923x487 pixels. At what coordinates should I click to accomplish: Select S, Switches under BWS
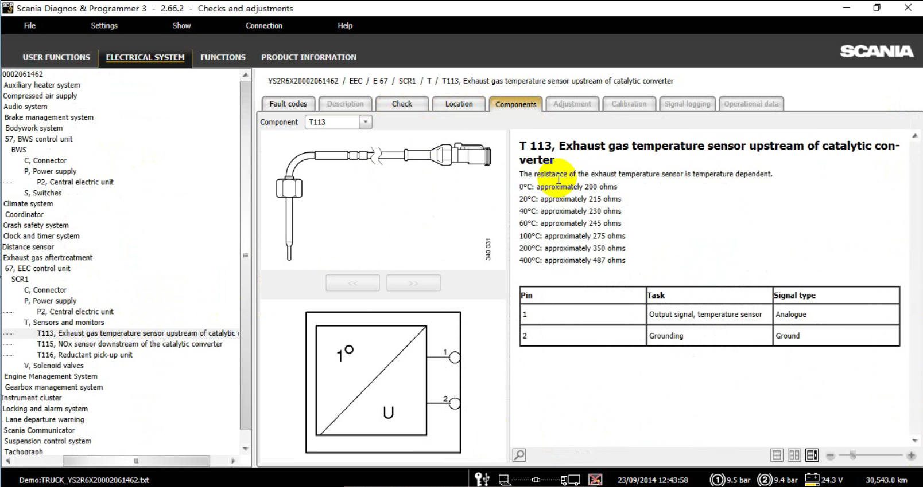(42, 193)
